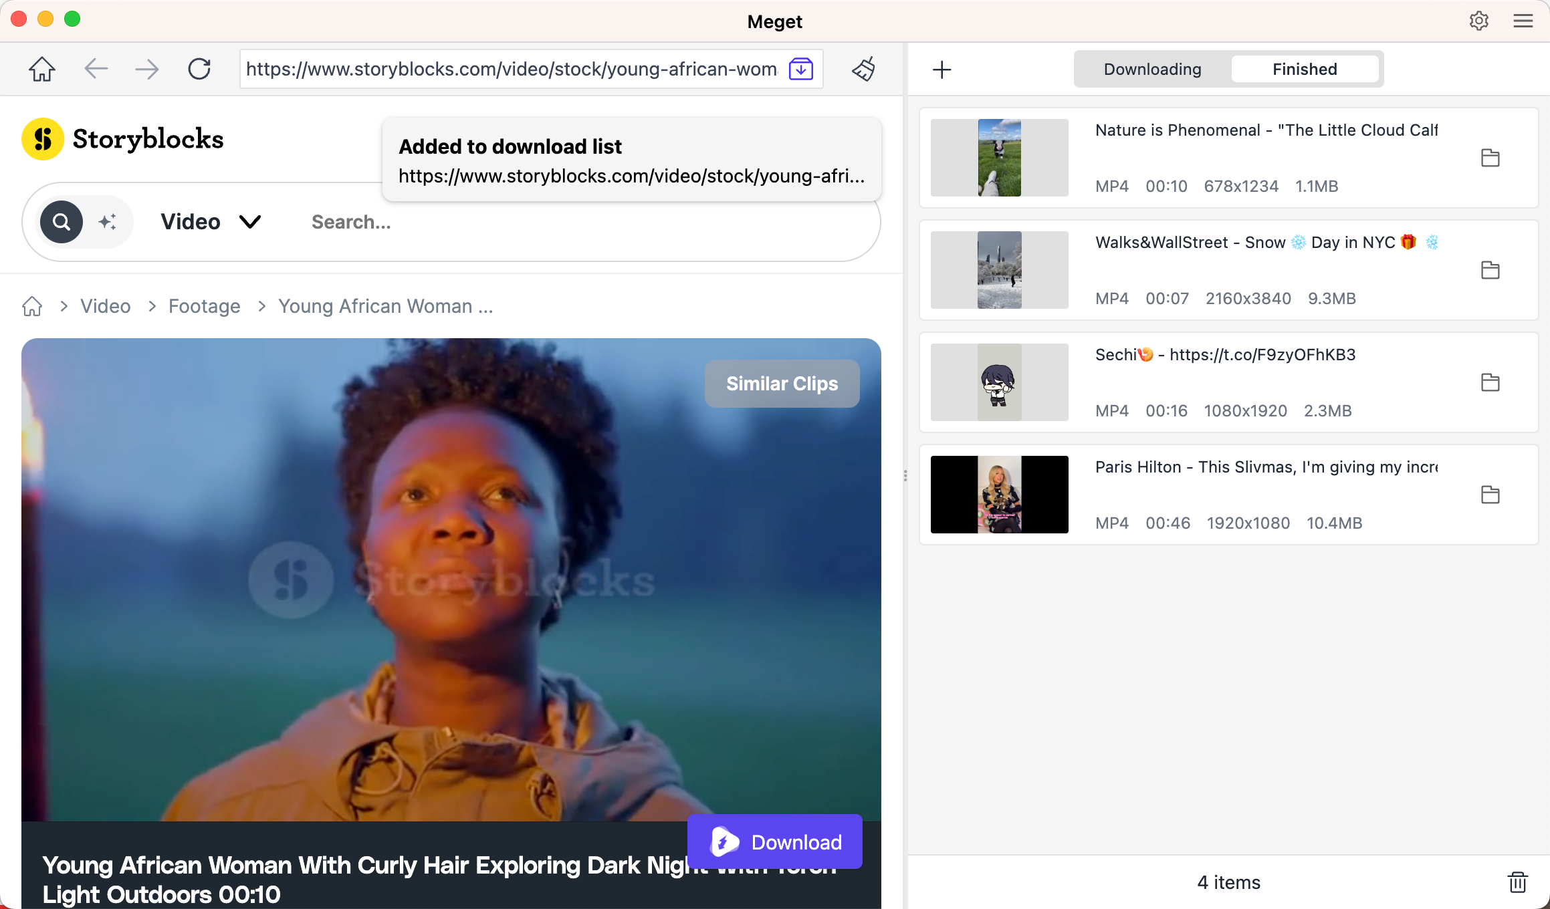Click the dark search magnifier button

click(62, 222)
